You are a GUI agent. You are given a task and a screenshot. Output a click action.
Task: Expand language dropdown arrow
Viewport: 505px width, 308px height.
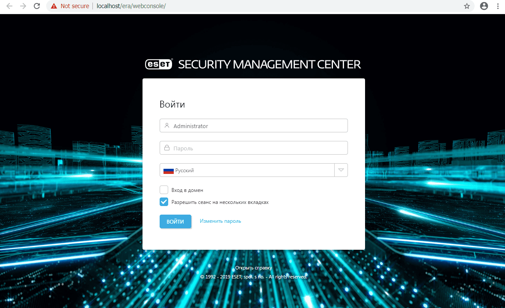coord(341,170)
